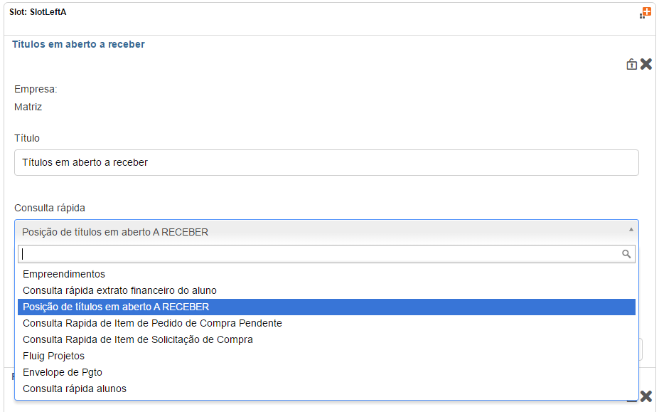
Task: Focus the dropdown search text box
Action: point(318,254)
